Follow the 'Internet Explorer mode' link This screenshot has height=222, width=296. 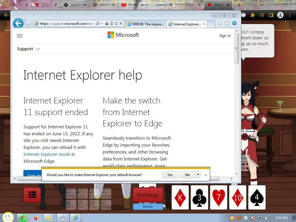(x=47, y=154)
